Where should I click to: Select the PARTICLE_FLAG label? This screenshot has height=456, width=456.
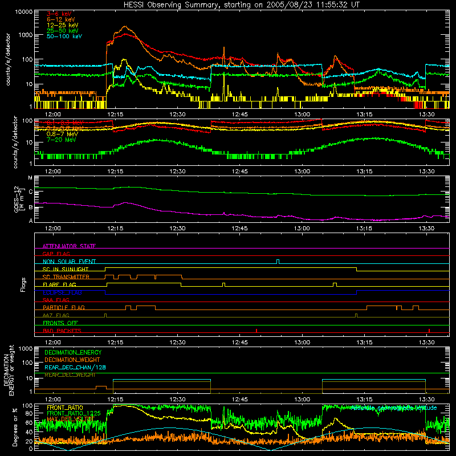(64, 307)
